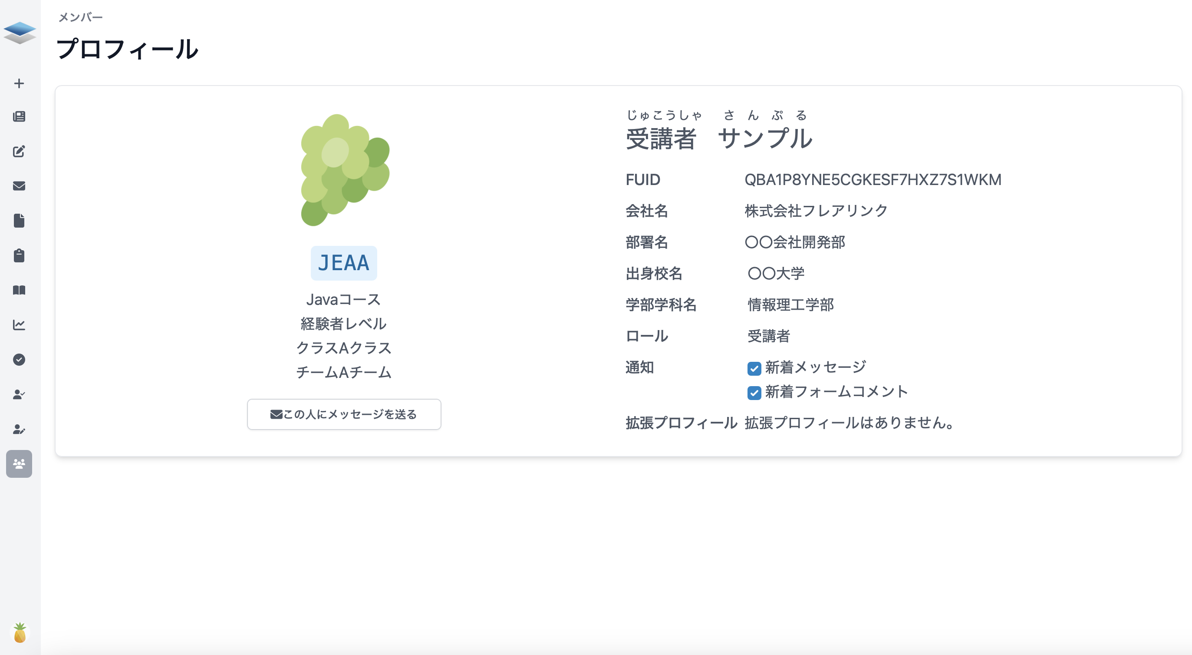Click the plus icon to add new content

coord(19,83)
